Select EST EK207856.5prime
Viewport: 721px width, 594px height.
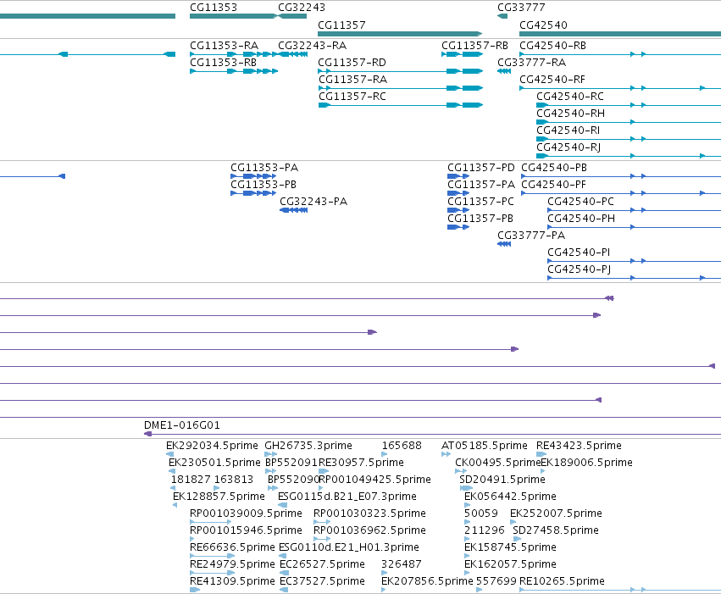point(427,582)
